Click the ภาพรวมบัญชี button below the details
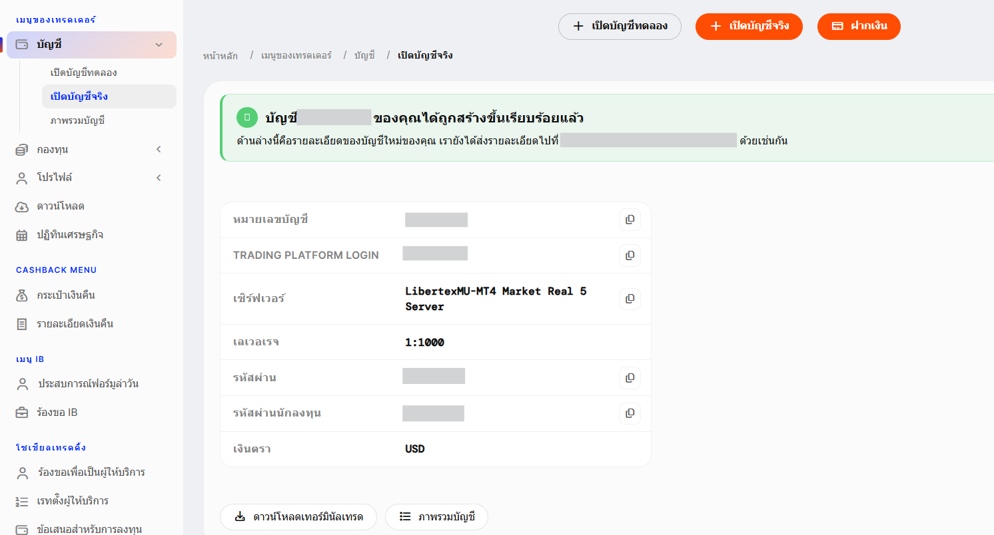This screenshot has height=535, width=994. click(436, 517)
